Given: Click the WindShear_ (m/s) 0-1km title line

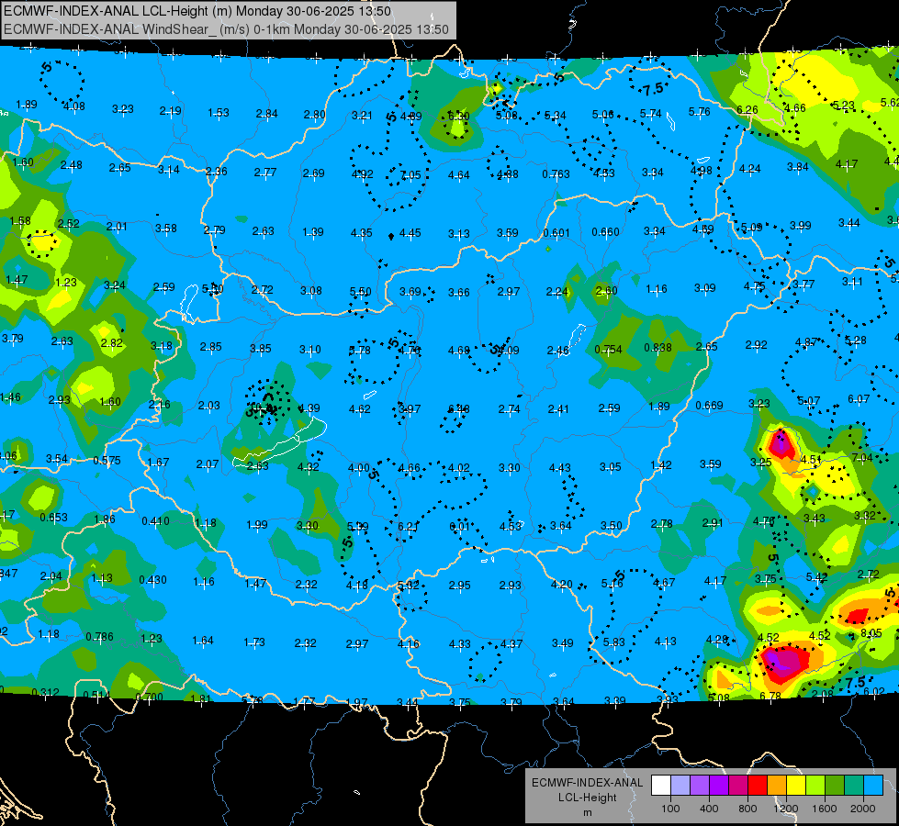Looking at the screenshot, I should pos(226,29).
